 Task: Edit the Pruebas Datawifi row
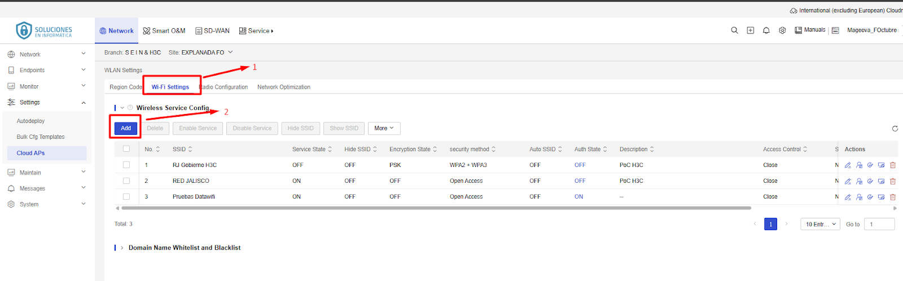(848, 197)
